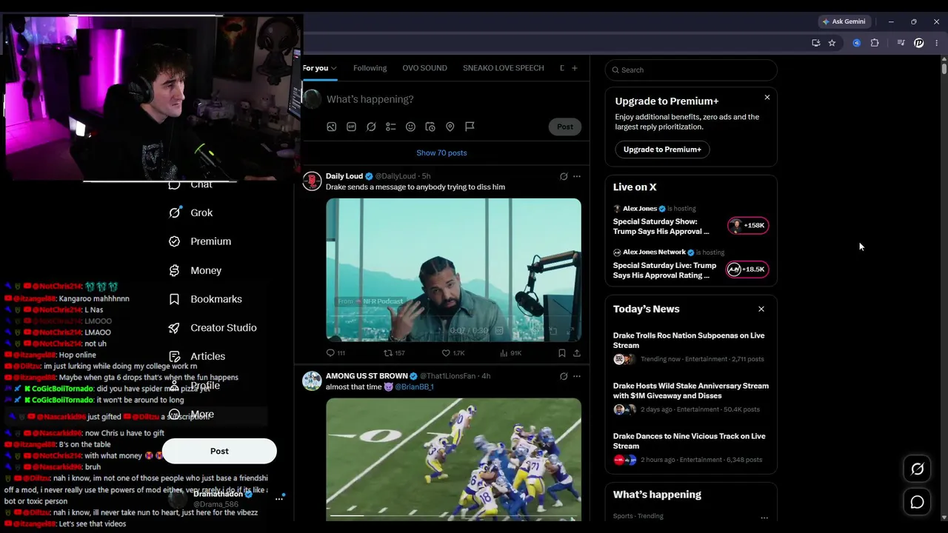Screen dimensions: 948x533
Task: Open account options next to Dramathadon
Action: pyautogui.click(x=279, y=499)
